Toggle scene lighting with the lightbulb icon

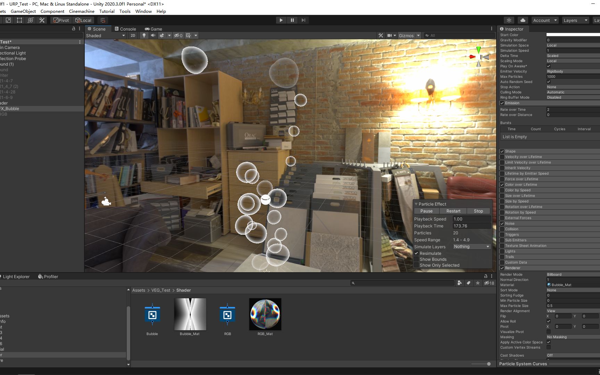tap(144, 35)
